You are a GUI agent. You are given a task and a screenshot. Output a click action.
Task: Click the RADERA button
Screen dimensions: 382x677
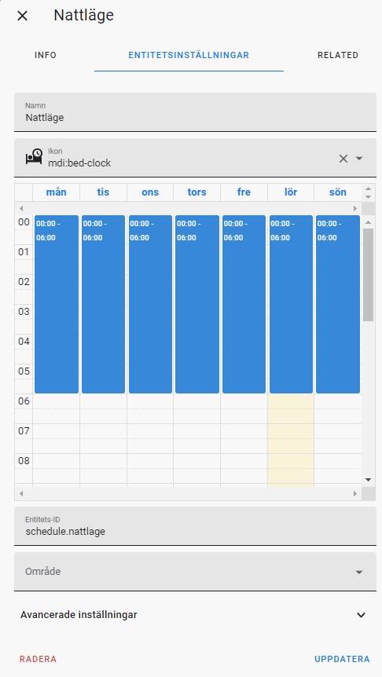tap(38, 659)
